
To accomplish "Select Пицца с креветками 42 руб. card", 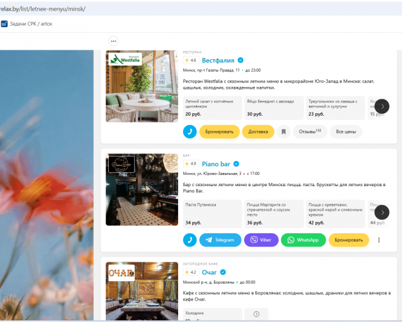I will coord(335,214).
